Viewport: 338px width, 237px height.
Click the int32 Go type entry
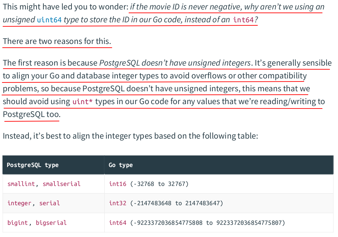tap(118, 204)
